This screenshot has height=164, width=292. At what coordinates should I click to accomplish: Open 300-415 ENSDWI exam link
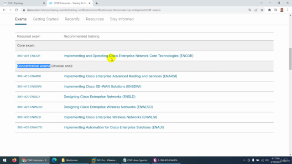pyautogui.click(x=29, y=87)
